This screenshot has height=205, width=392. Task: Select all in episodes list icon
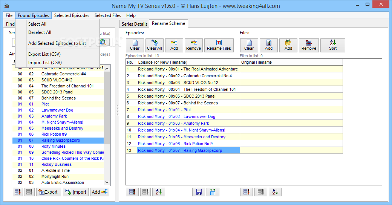pyautogui.click(x=132, y=192)
